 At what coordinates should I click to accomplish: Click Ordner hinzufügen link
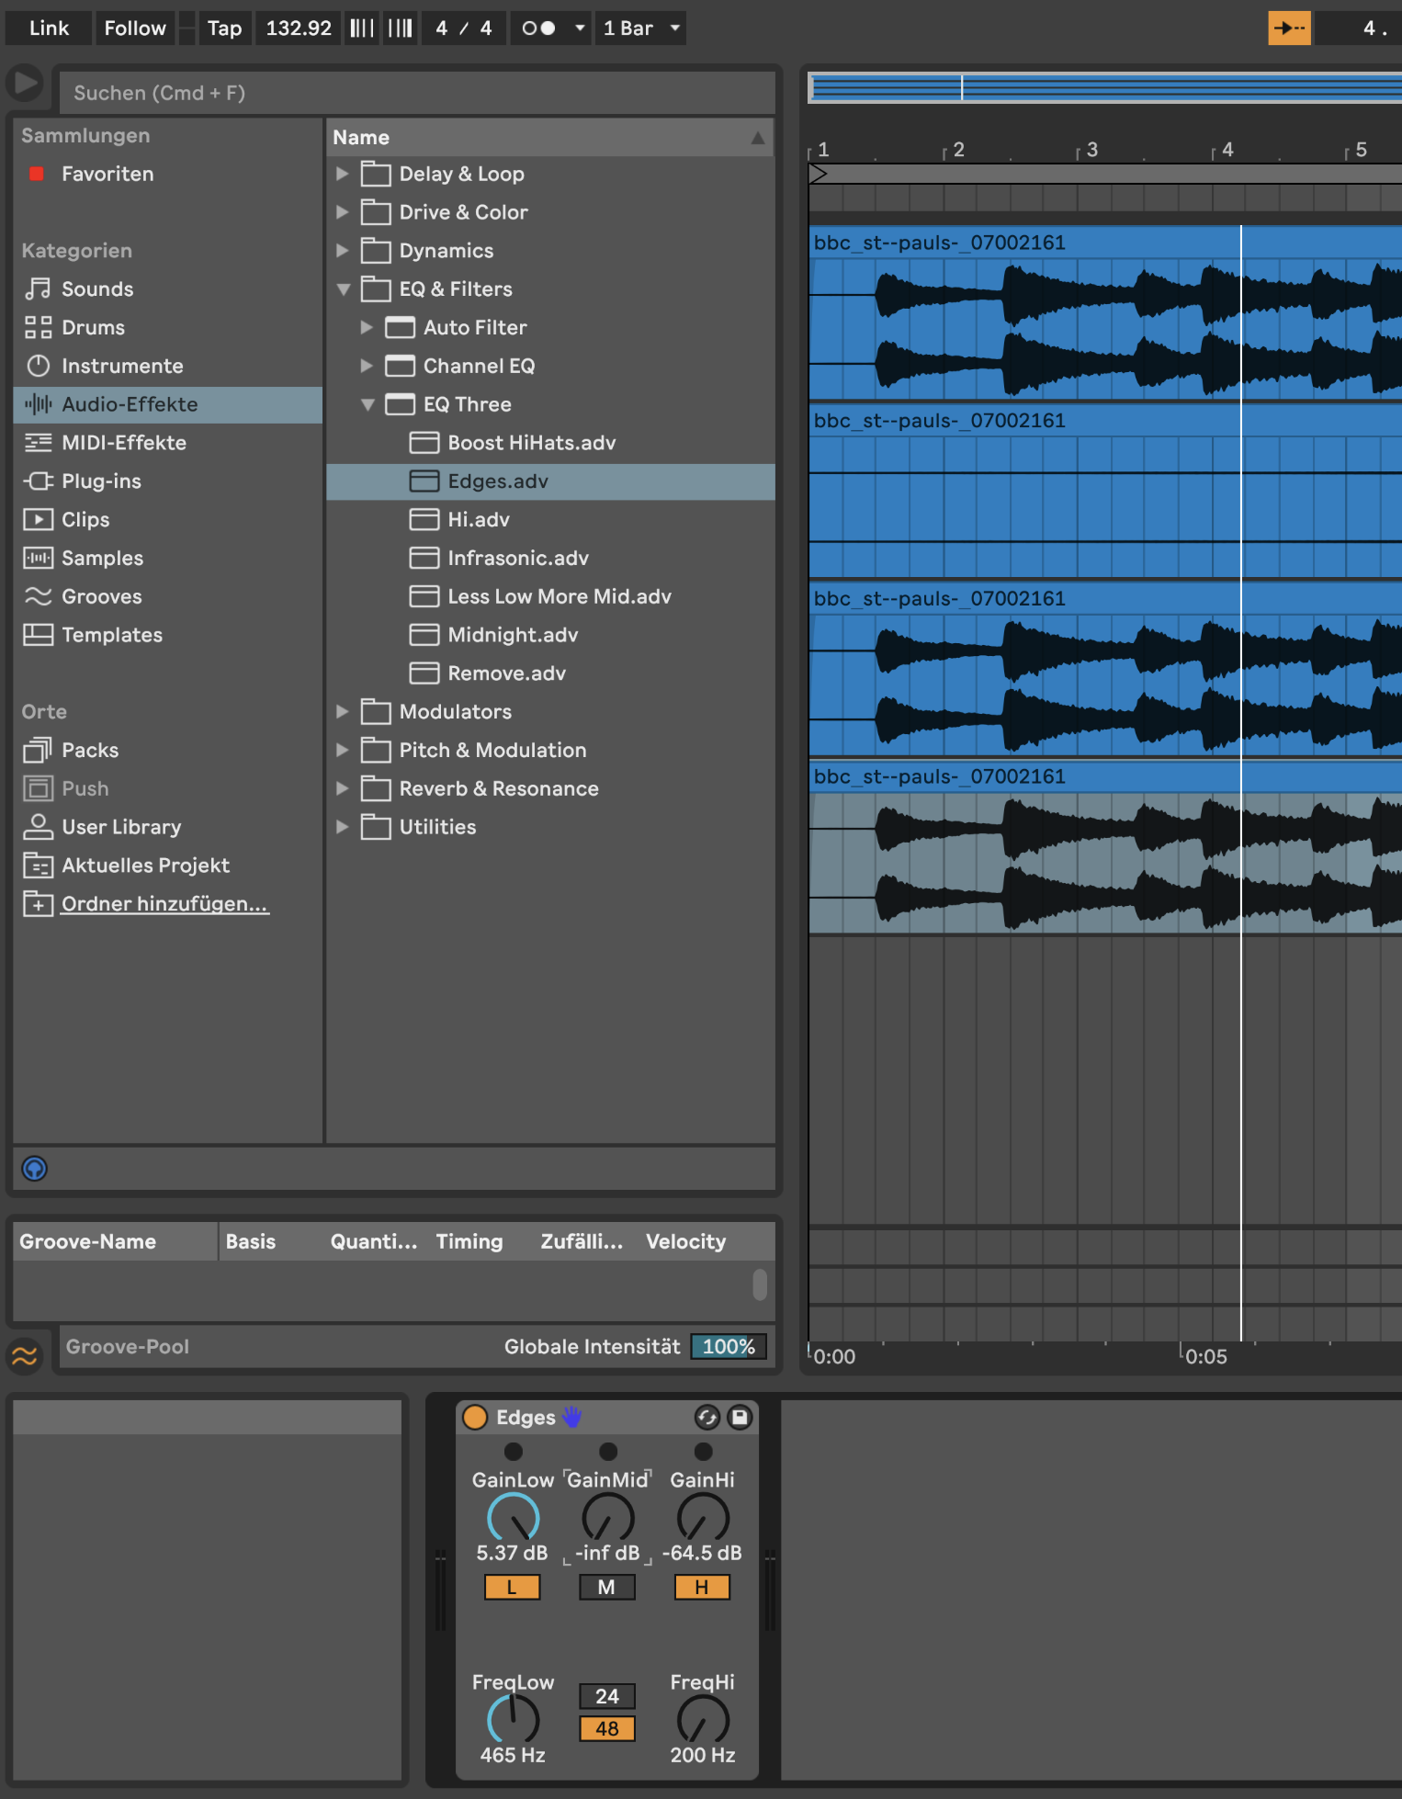(165, 904)
